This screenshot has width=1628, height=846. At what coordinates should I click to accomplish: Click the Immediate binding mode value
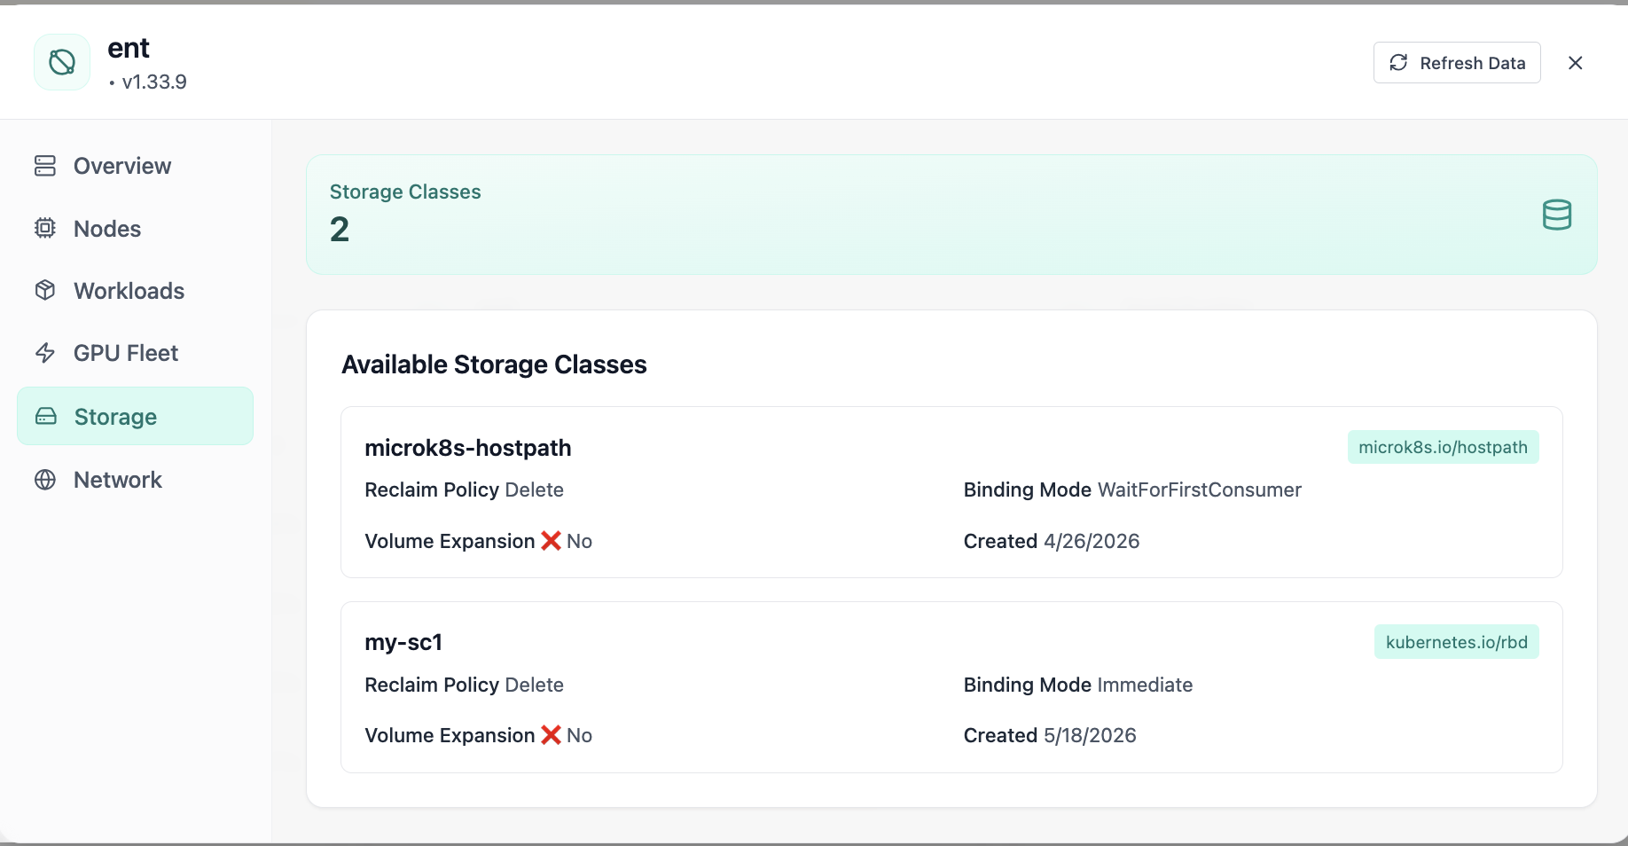point(1145,685)
